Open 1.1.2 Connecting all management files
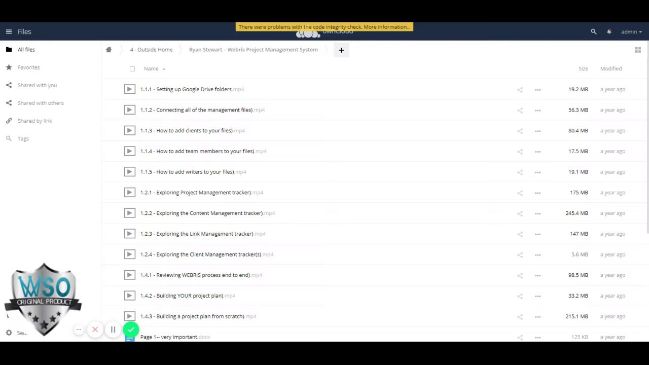Screen dimensions: 649x365 202,110
